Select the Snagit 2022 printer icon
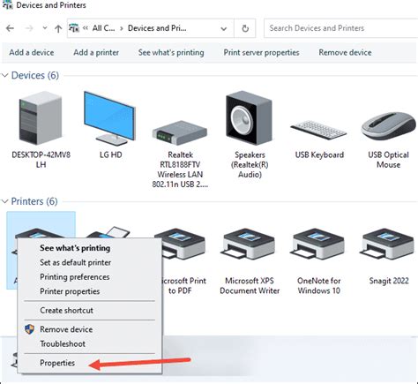The height and width of the screenshot is (384, 418). pyautogui.click(x=388, y=245)
